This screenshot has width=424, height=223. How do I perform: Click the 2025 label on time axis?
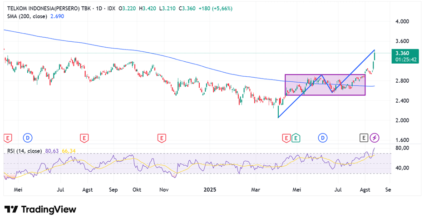tap(210, 189)
